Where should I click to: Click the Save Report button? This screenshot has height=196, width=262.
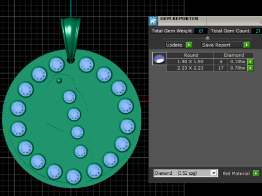pyautogui.click(x=222, y=45)
